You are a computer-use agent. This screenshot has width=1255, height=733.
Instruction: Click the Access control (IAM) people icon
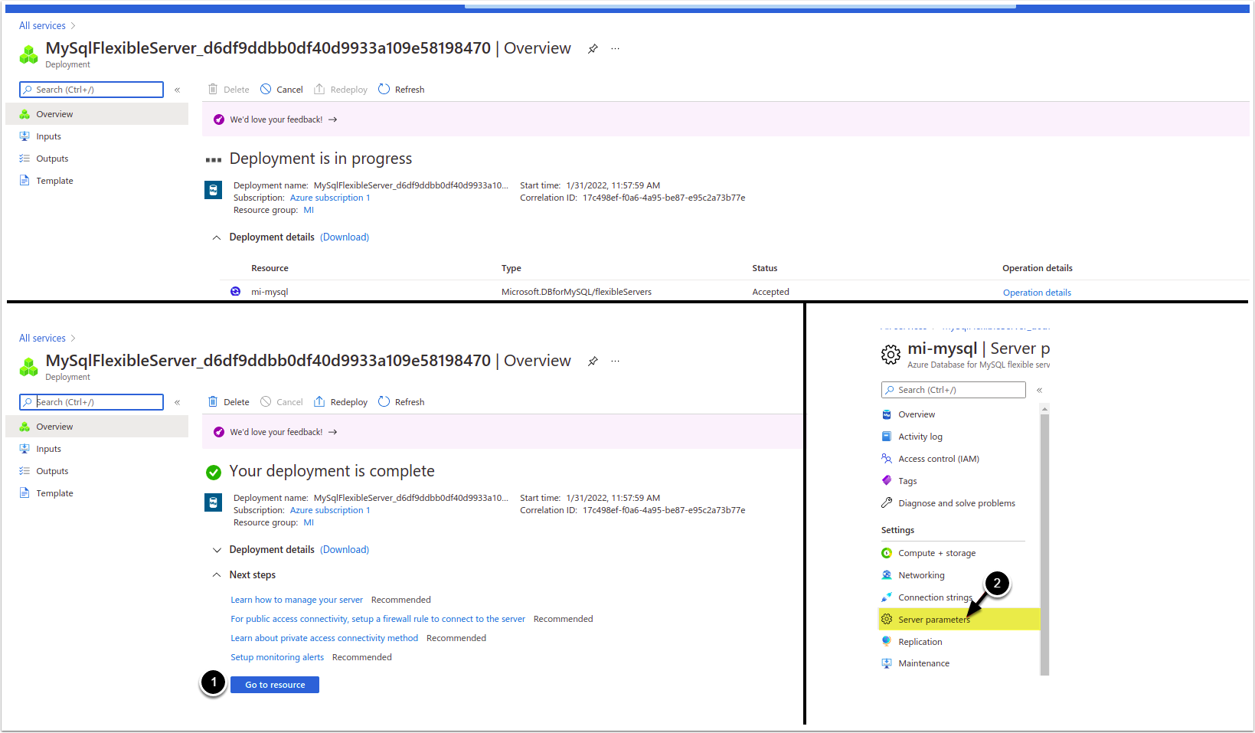click(x=887, y=459)
